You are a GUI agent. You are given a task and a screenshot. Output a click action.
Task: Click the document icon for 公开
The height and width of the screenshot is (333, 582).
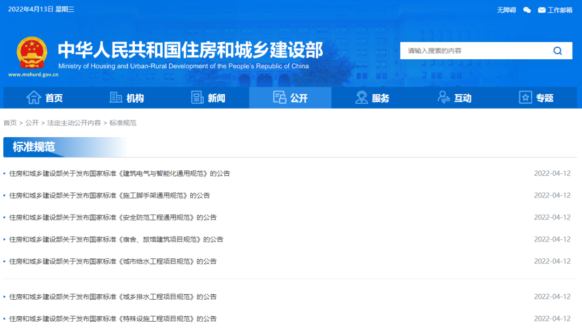(280, 97)
